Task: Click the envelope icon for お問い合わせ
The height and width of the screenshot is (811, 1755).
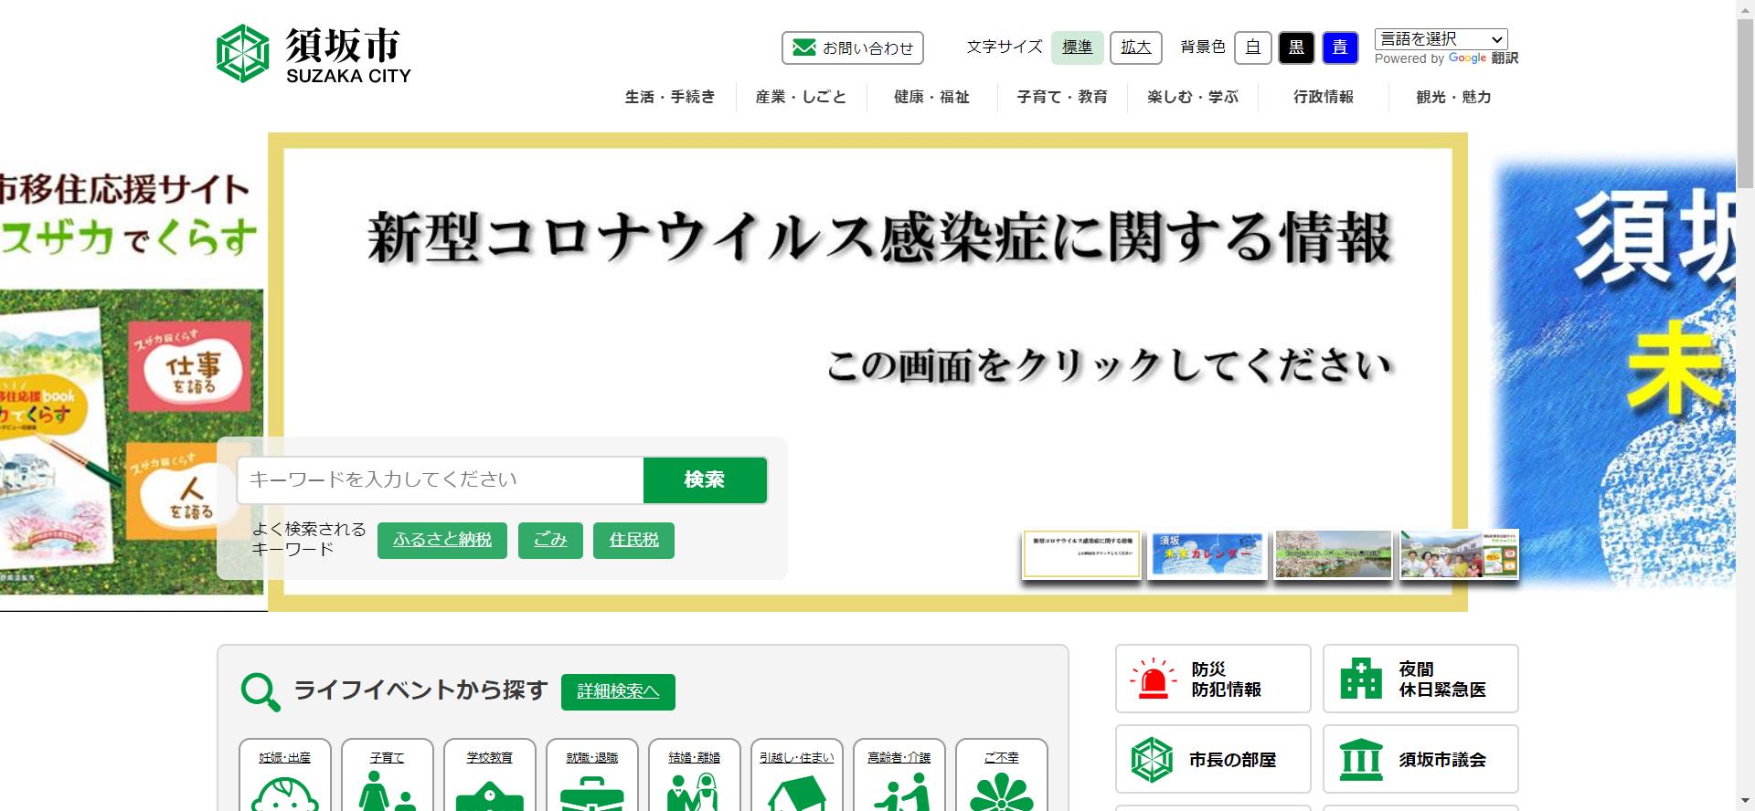Action: [803, 47]
